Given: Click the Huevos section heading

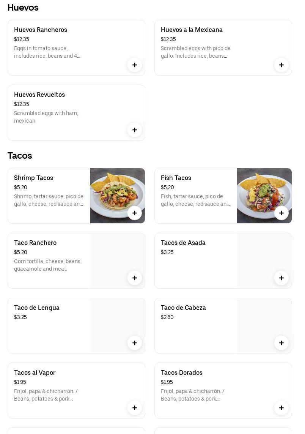Looking at the screenshot, I should [23, 8].
